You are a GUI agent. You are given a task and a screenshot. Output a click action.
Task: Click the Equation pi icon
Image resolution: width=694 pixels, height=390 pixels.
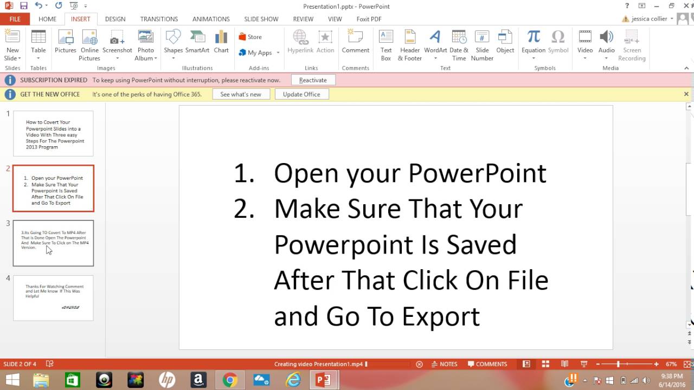[x=534, y=37]
